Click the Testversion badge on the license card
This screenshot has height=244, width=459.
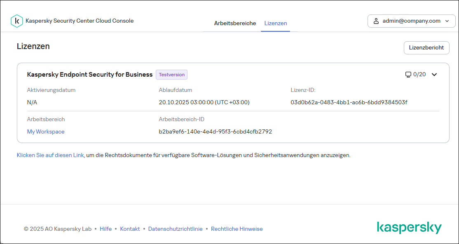coord(171,75)
